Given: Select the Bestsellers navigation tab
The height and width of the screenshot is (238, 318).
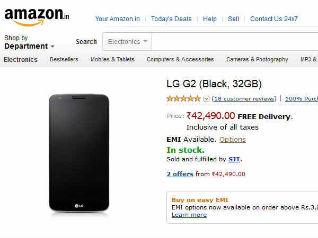Looking at the screenshot, I should point(64,59).
